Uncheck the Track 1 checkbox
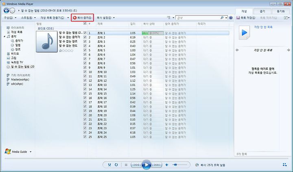This screenshot has height=172, width=293. click(85, 33)
